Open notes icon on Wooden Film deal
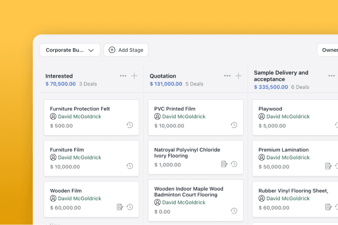 [120, 207]
